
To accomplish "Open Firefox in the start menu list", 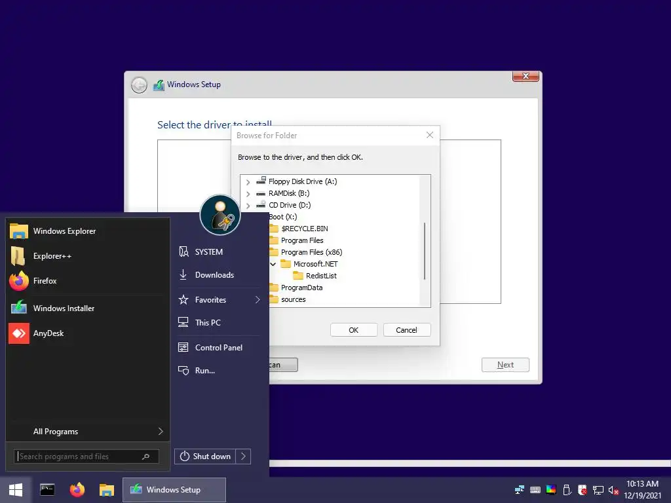I will pyautogui.click(x=87, y=280).
